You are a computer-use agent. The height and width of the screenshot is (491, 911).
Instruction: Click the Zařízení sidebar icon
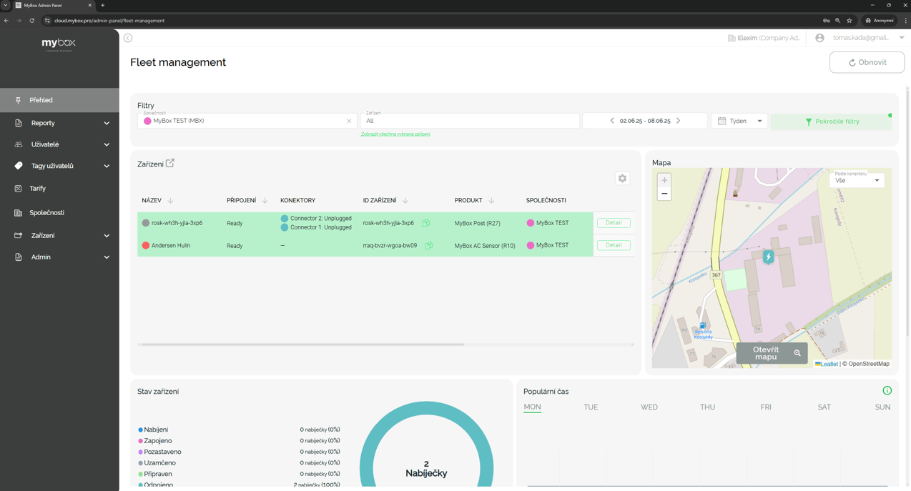[x=19, y=235]
